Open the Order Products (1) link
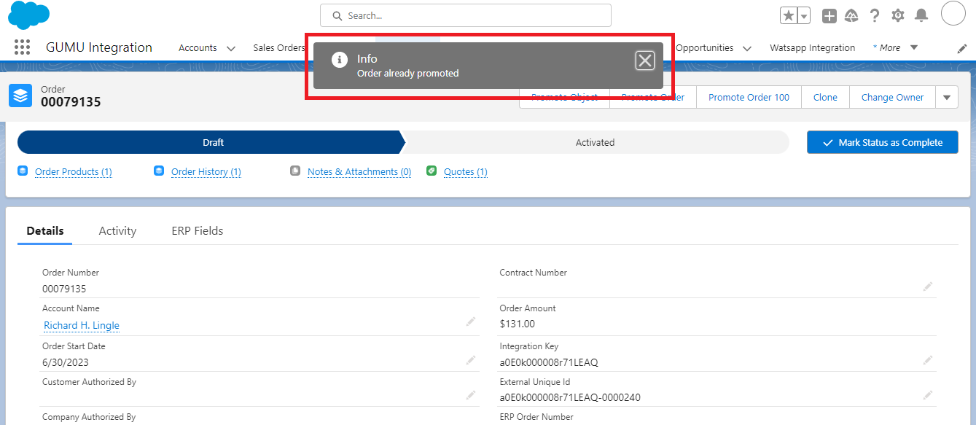Image resolution: width=976 pixels, height=425 pixels. pyautogui.click(x=74, y=172)
